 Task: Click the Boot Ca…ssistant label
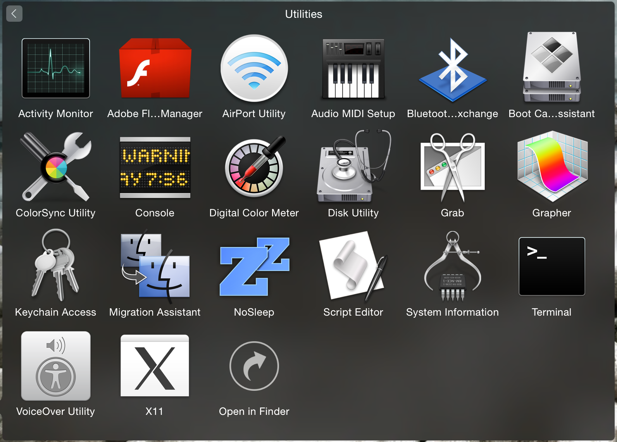552,114
